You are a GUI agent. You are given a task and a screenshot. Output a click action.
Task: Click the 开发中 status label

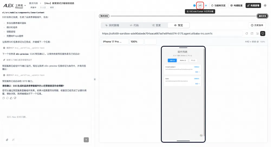click(33, 8)
